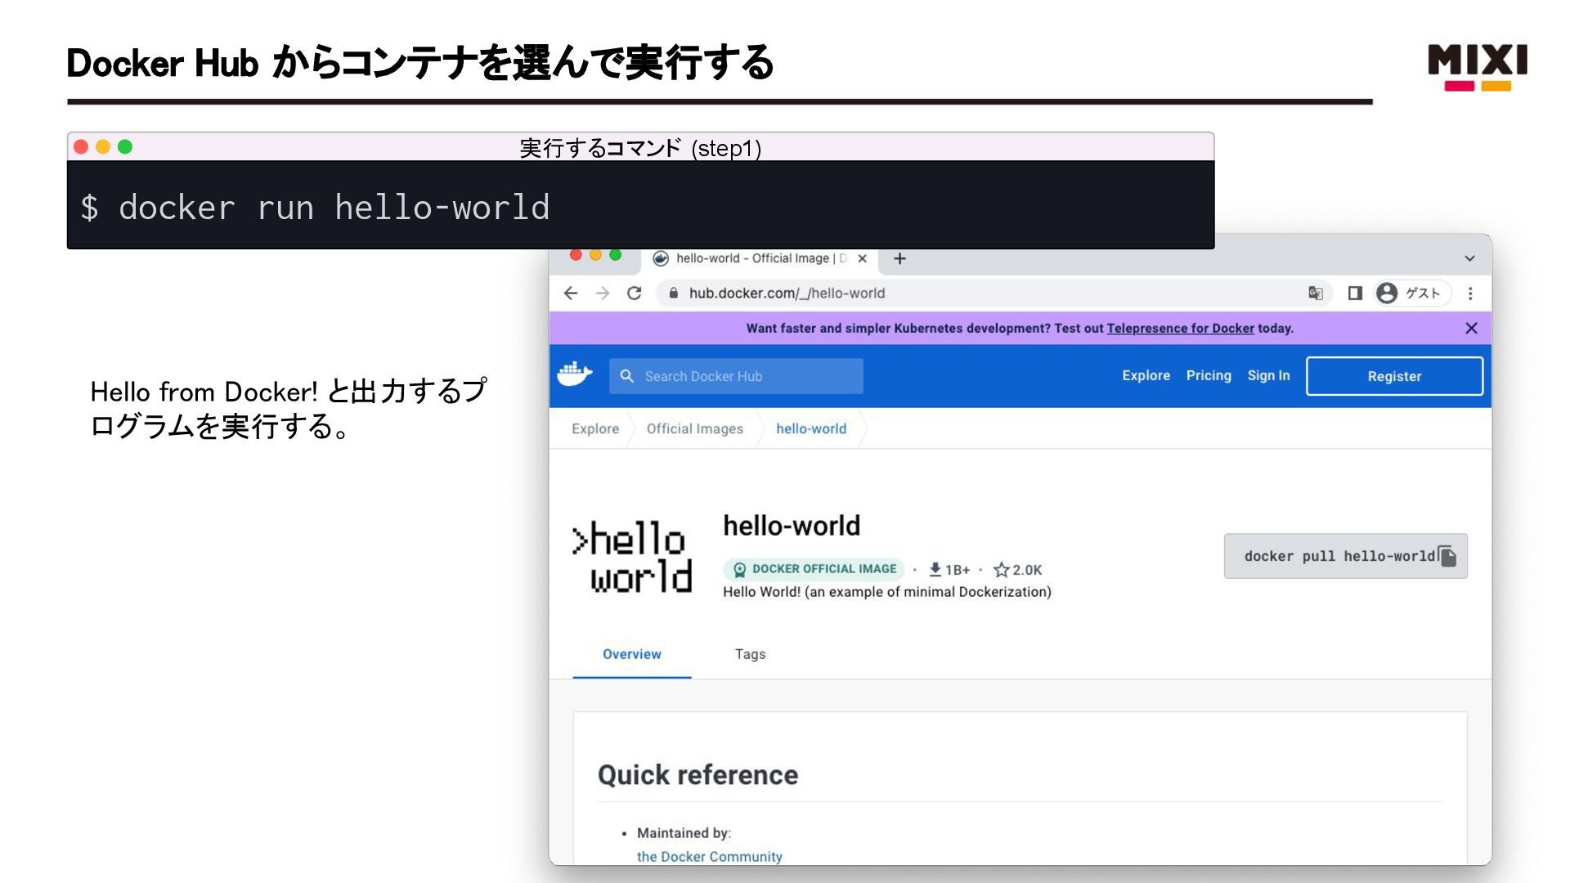Click the Docker Official Image badge
The image size is (1570, 883).
pos(814,569)
